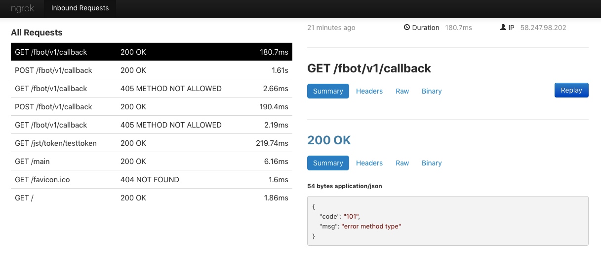Show the response Headers tab
This screenshot has height=260, width=601.
point(369,163)
